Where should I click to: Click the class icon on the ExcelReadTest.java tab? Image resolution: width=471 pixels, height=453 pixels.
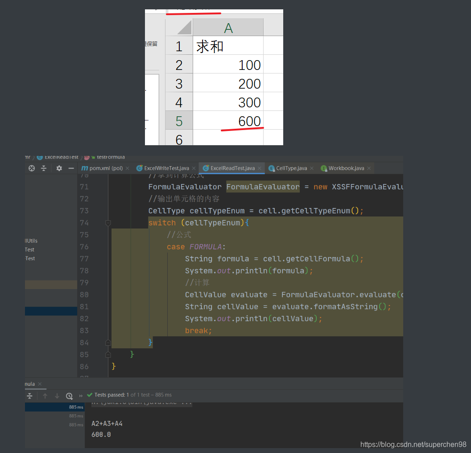pos(206,168)
